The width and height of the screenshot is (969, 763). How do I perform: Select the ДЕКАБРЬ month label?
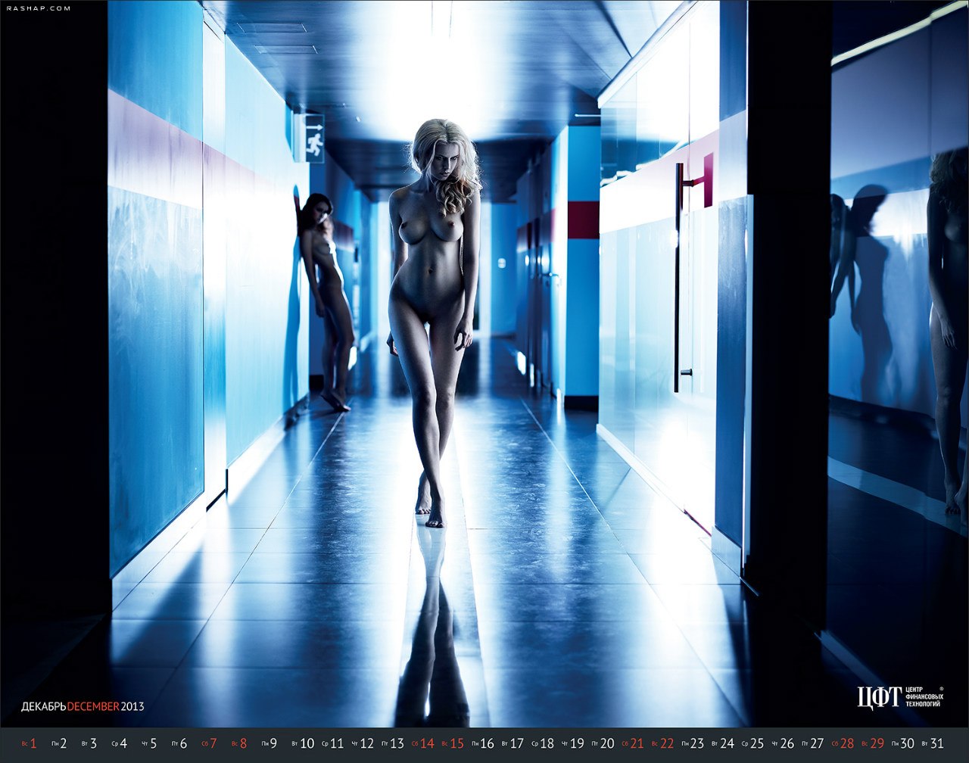click(43, 706)
